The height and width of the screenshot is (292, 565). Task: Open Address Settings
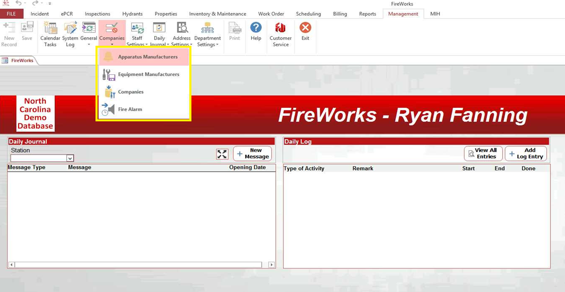pos(182,34)
